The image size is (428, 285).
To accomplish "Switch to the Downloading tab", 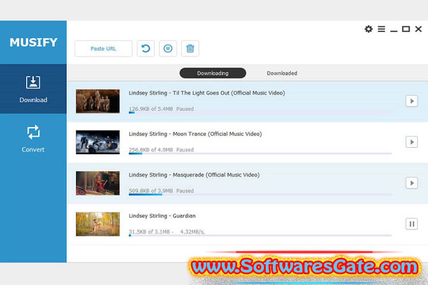I will [x=213, y=73].
